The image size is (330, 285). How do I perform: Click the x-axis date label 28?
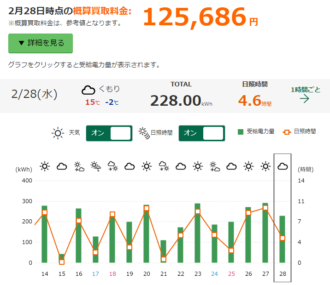tap(283, 274)
